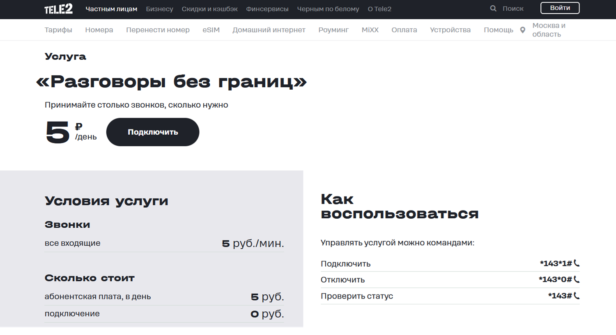Click the *143*0# deactivation command
Screen dimensions: 616x335
point(555,280)
